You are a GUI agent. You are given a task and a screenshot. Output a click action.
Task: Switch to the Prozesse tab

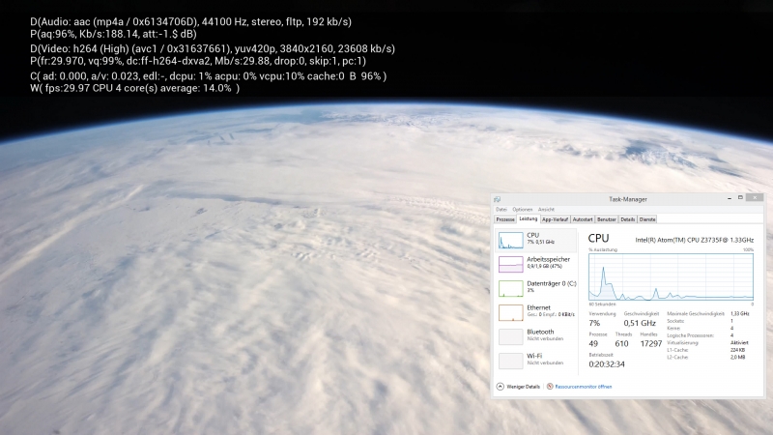tap(505, 219)
